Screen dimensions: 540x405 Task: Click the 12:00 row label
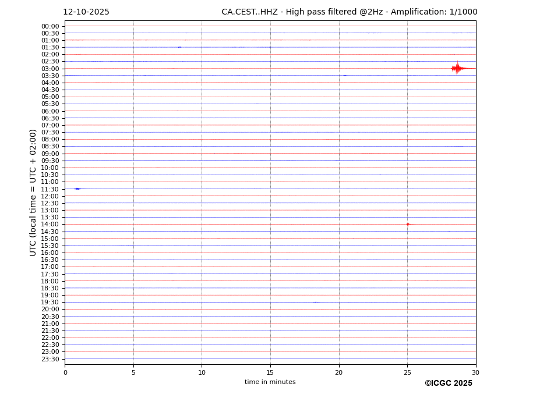click(x=50, y=196)
